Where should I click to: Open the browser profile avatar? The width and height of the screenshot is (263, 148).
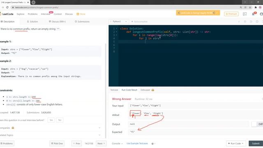pyautogui.click(x=261, y=7)
